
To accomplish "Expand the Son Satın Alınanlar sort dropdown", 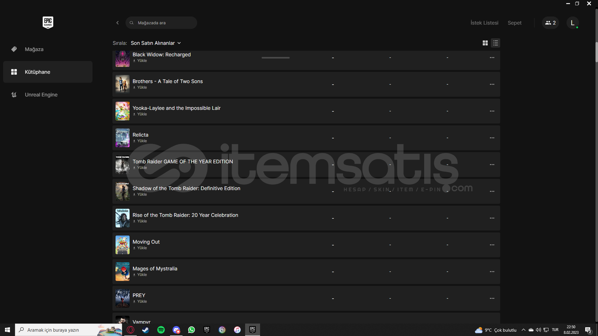I will point(156,43).
